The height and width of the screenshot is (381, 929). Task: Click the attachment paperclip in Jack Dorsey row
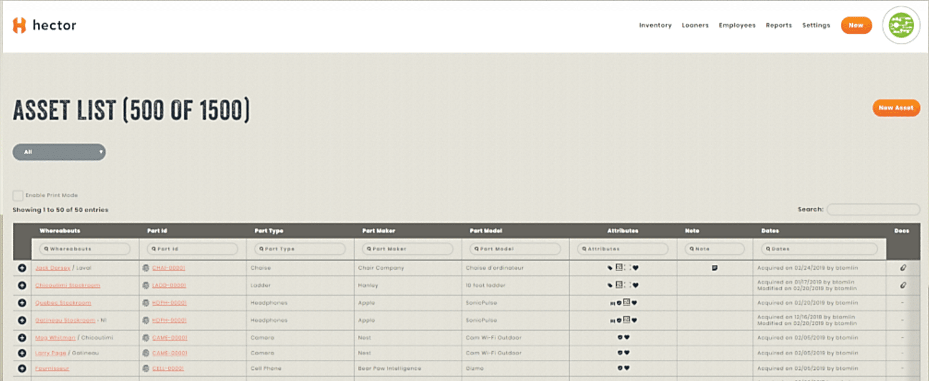pyautogui.click(x=902, y=268)
